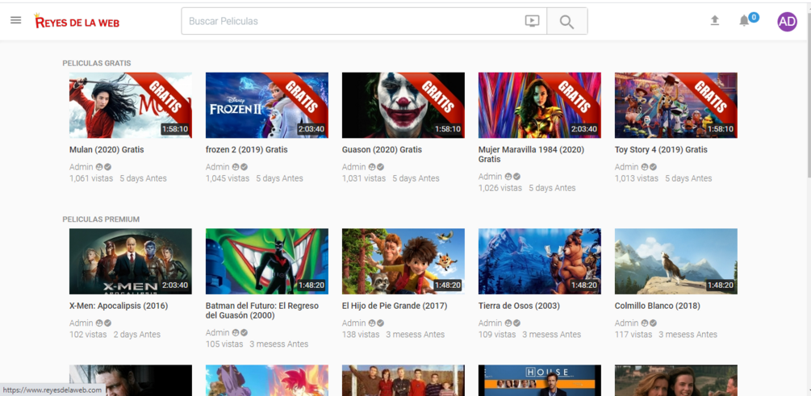The width and height of the screenshot is (811, 396).
Task: Open the Tierra de Osos thumbnail
Action: pos(540,261)
